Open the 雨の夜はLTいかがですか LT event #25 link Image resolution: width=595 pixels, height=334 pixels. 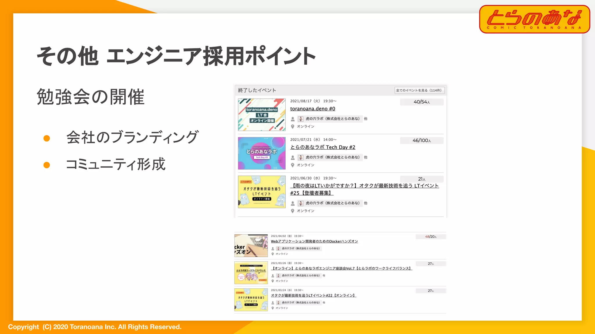click(365, 189)
